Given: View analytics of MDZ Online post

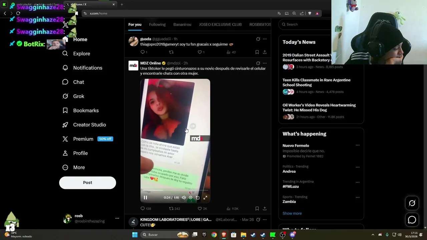Looking at the screenshot, I should [x=233, y=209].
